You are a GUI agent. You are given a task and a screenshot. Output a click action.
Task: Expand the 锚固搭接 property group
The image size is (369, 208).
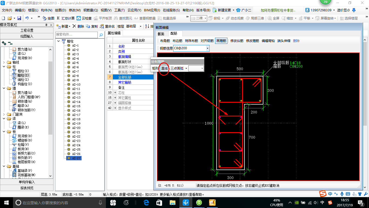[x=115, y=103]
